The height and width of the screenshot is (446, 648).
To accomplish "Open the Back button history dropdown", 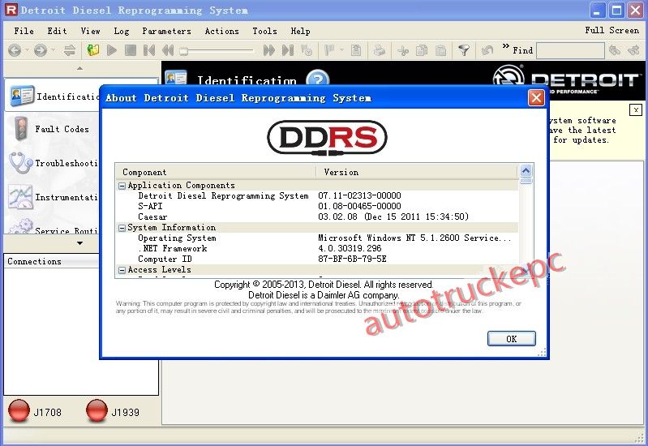I will pos(27,50).
